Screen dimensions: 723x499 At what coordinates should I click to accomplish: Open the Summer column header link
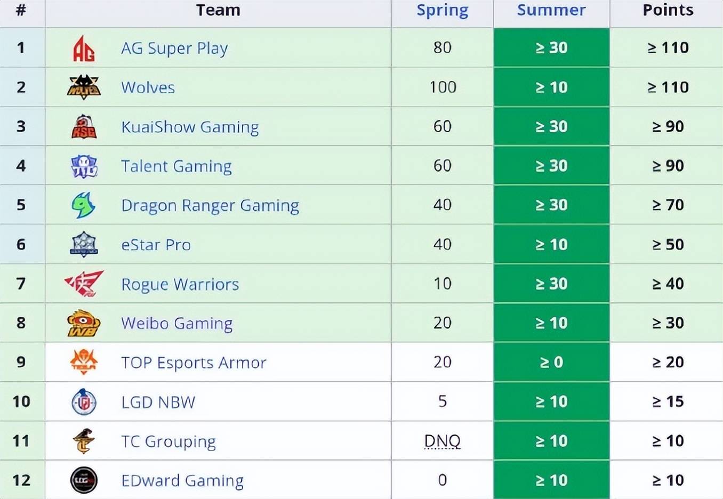(551, 11)
